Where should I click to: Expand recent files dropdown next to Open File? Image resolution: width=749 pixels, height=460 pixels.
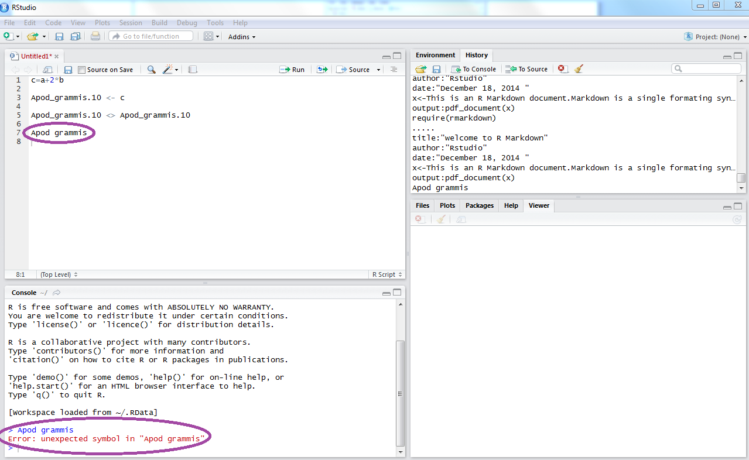point(45,37)
